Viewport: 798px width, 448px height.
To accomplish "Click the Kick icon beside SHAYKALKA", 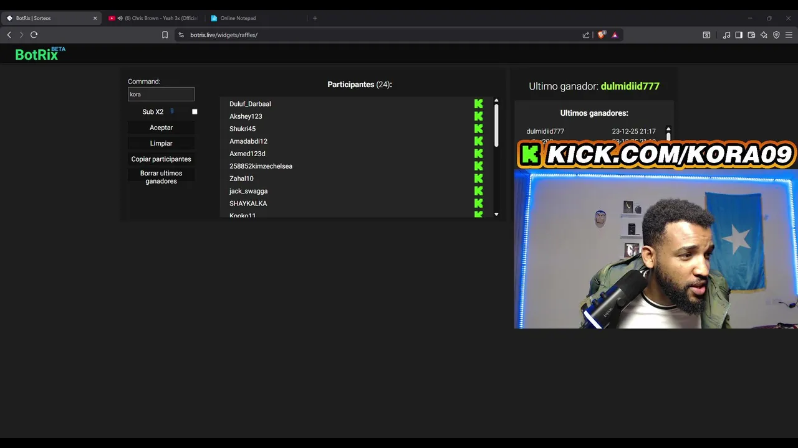I will (x=478, y=203).
